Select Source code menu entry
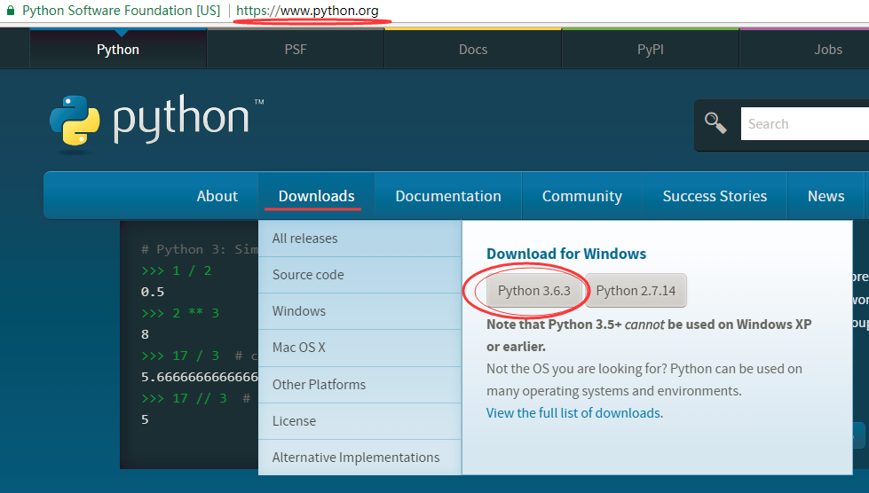The image size is (869, 493). tap(359, 275)
